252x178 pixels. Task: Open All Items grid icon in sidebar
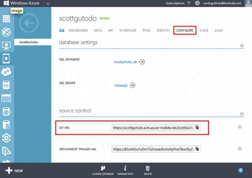click(6, 19)
